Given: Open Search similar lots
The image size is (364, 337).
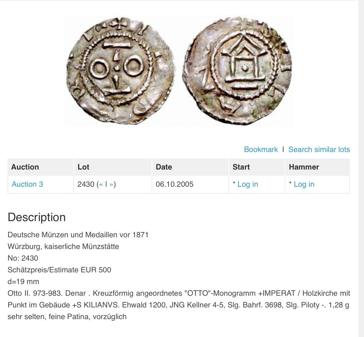Looking at the screenshot, I should (319, 150).
